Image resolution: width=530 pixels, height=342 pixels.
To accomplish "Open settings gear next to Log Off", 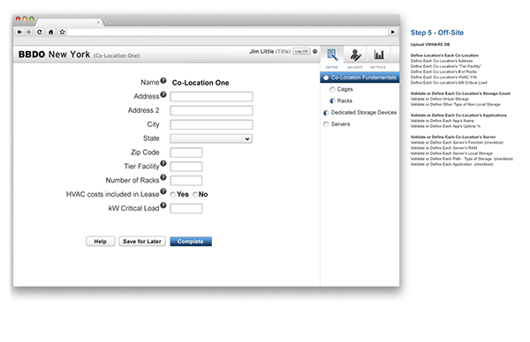I will pos(314,51).
